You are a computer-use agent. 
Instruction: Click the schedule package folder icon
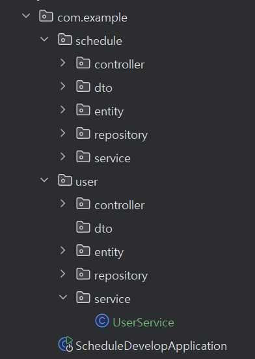click(65, 39)
